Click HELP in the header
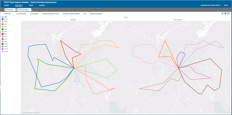This screenshot has height=115, width=232. [226, 5]
